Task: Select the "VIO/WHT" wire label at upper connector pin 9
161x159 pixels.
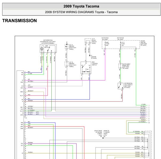Action: point(30,87)
